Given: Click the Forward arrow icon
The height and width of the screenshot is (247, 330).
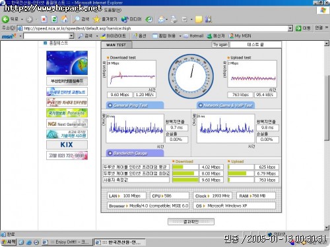Looking at the screenshot, I should (29, 20).
